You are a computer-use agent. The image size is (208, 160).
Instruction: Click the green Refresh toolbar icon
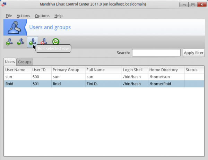tap(55, 42)
